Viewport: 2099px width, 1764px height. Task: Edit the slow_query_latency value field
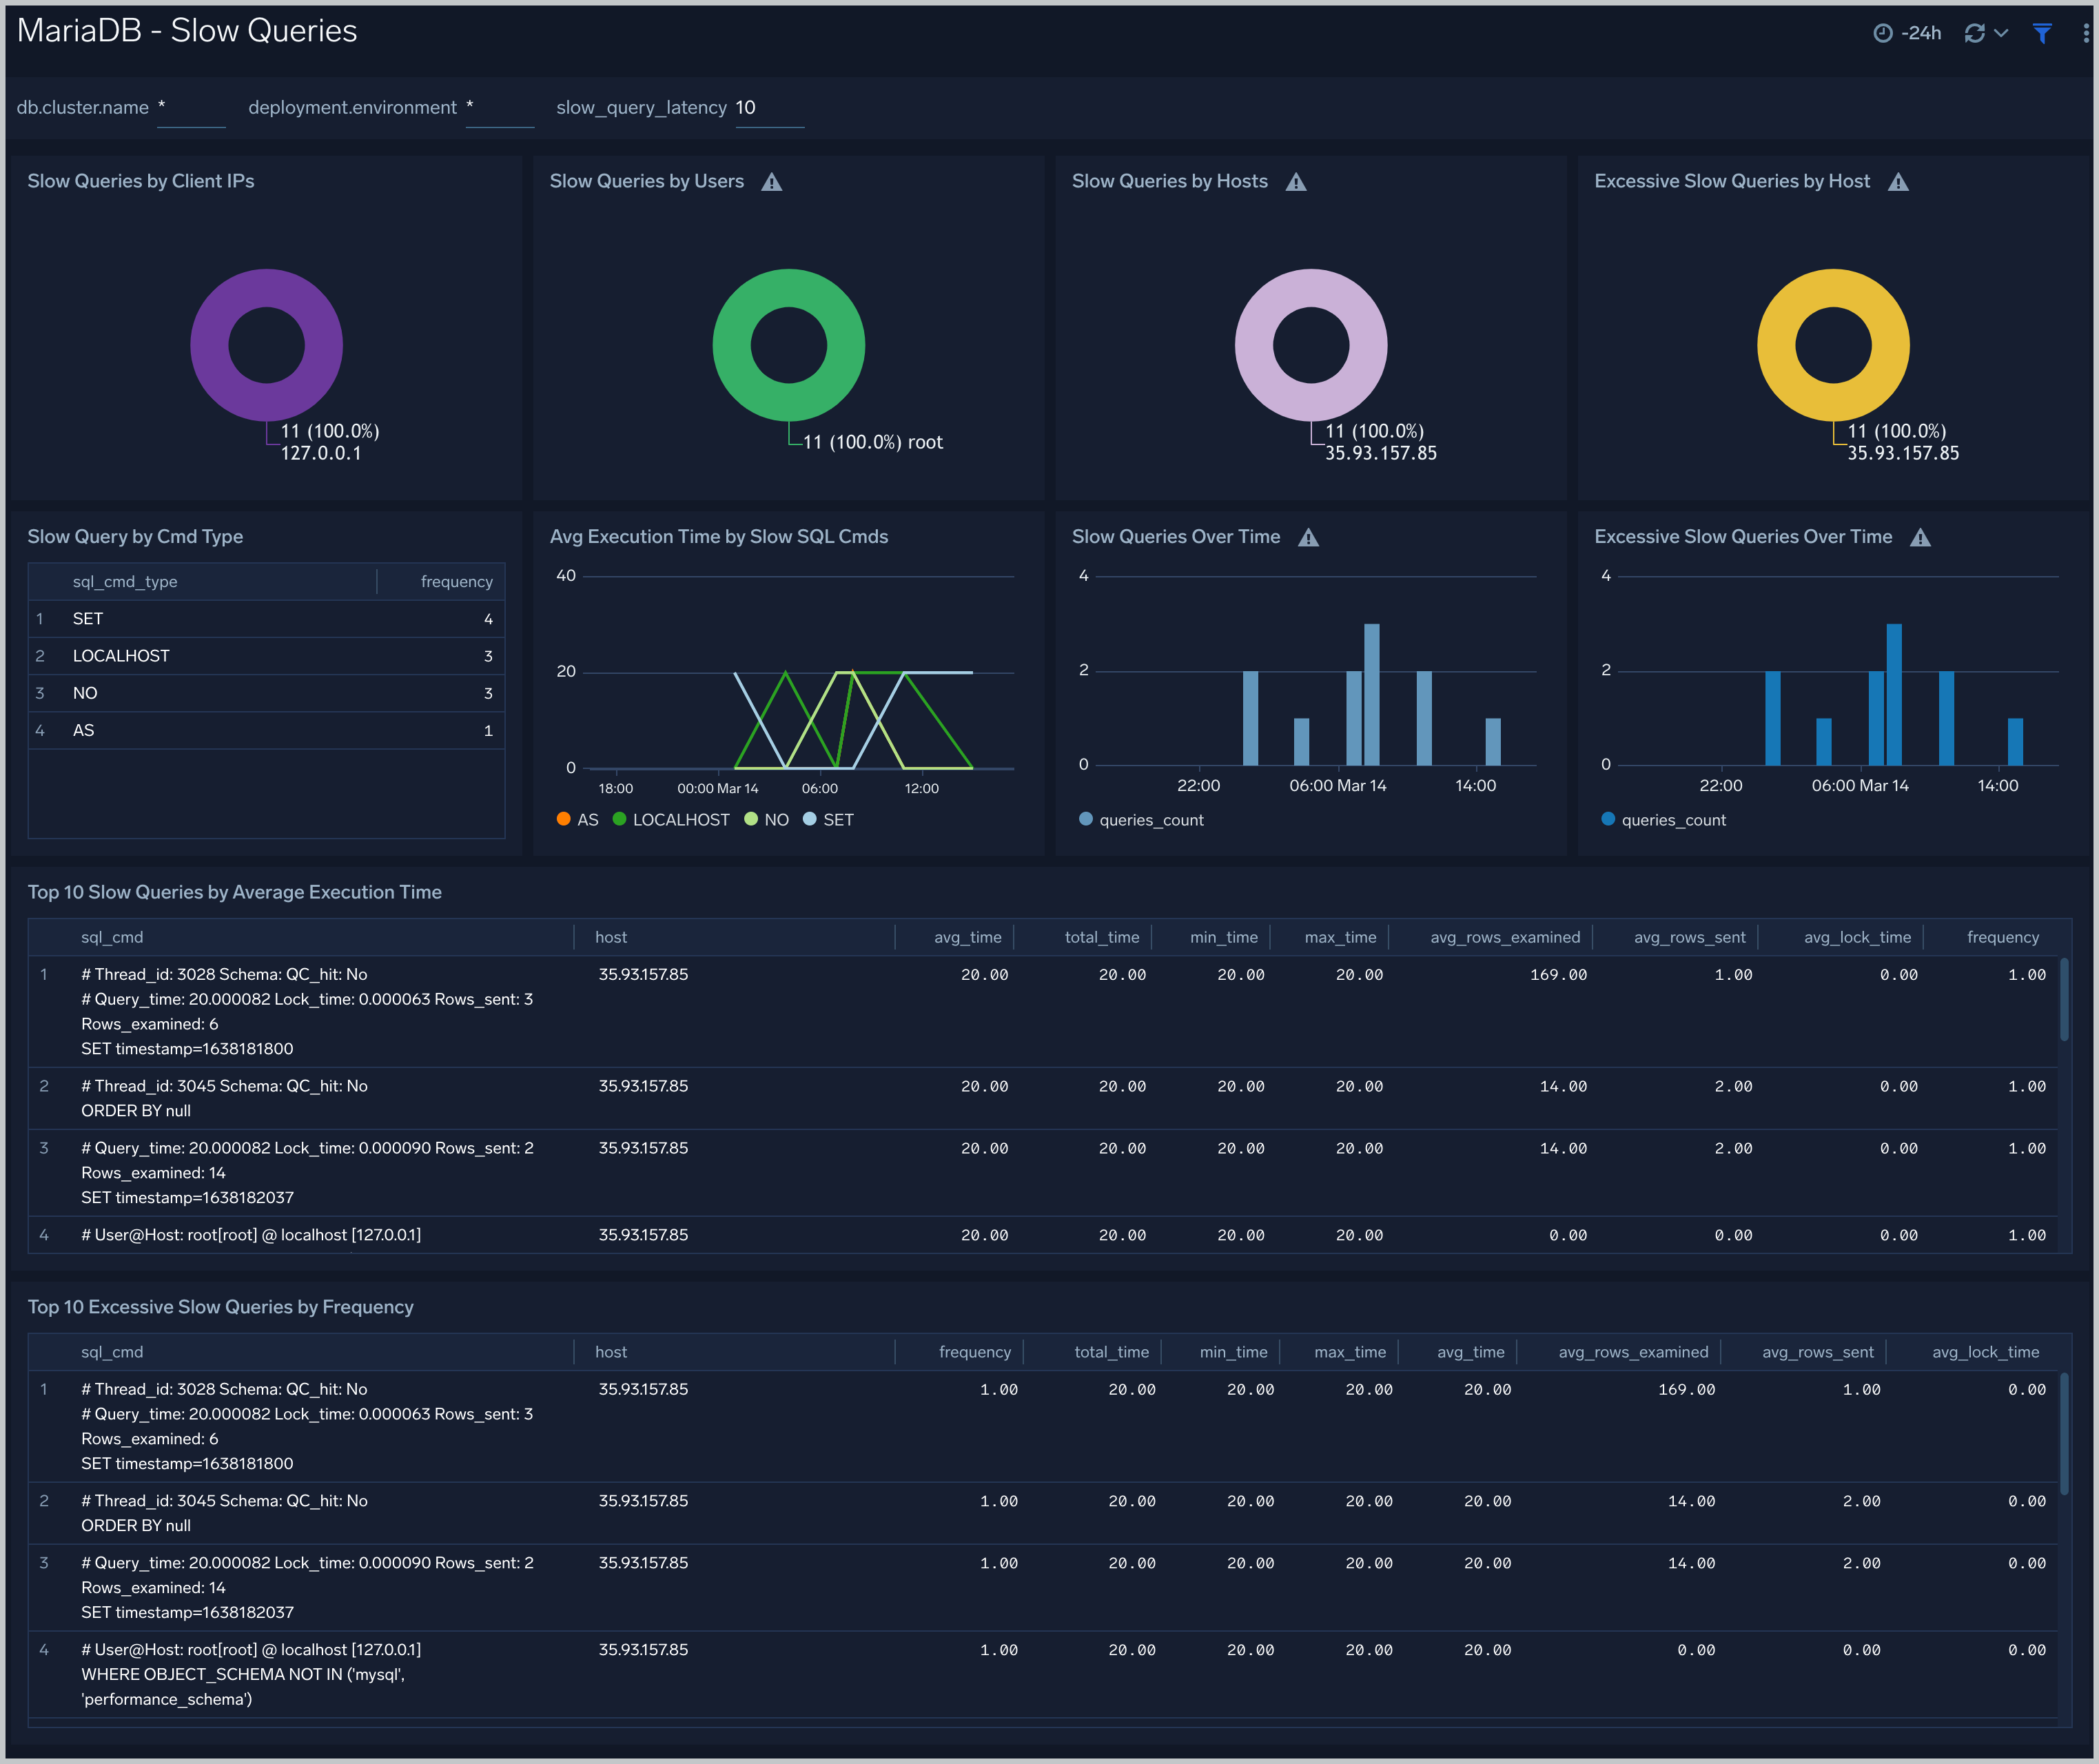click(x=769, y=108)
